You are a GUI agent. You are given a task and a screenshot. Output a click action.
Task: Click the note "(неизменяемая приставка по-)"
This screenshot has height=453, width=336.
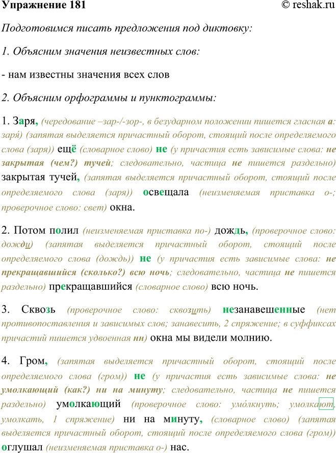(147, 231)
